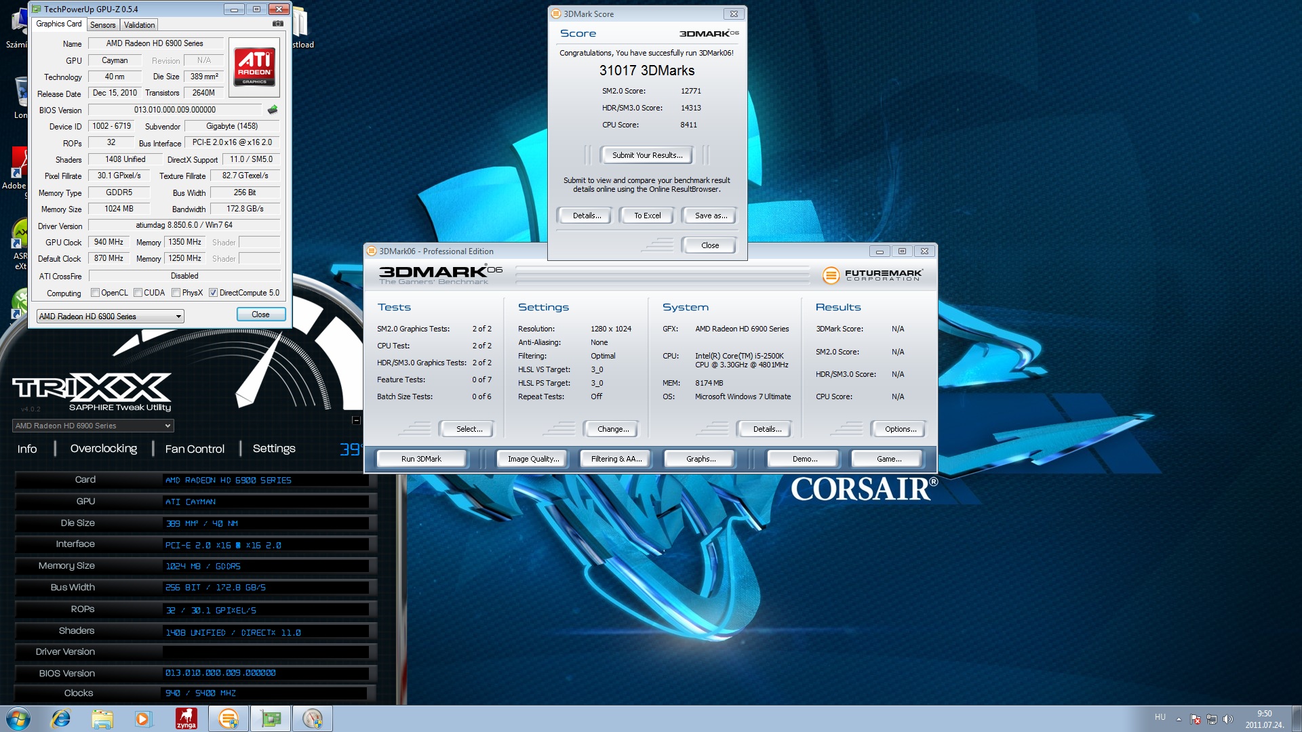1302x732 pixels.
Task: Click the Show Desktop strip on the taskbar
Action: click(x=1297, y=718)
